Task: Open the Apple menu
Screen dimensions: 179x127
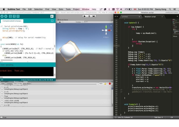Action: pos(4,9)
